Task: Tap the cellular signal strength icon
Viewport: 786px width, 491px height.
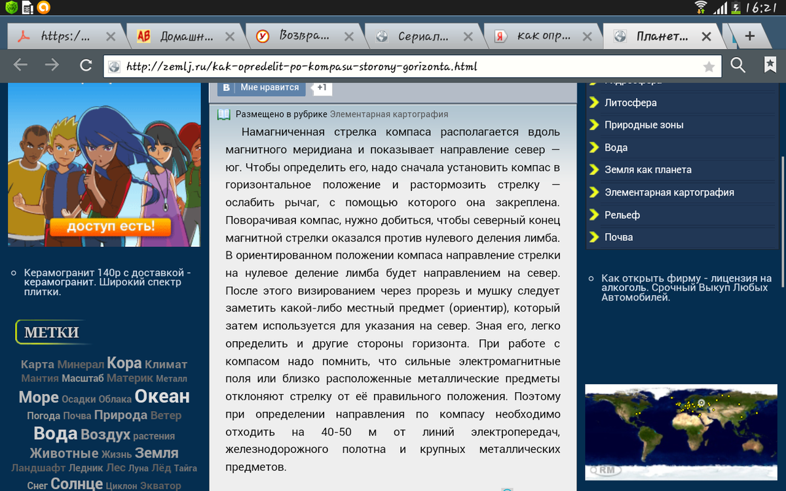Action: (720, 8)
